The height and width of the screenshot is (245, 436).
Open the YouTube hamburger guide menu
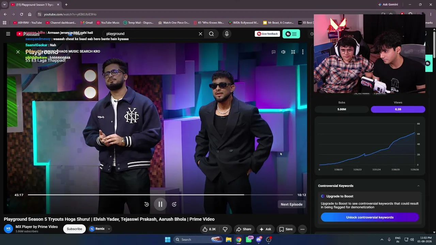(x=8, y=34)
